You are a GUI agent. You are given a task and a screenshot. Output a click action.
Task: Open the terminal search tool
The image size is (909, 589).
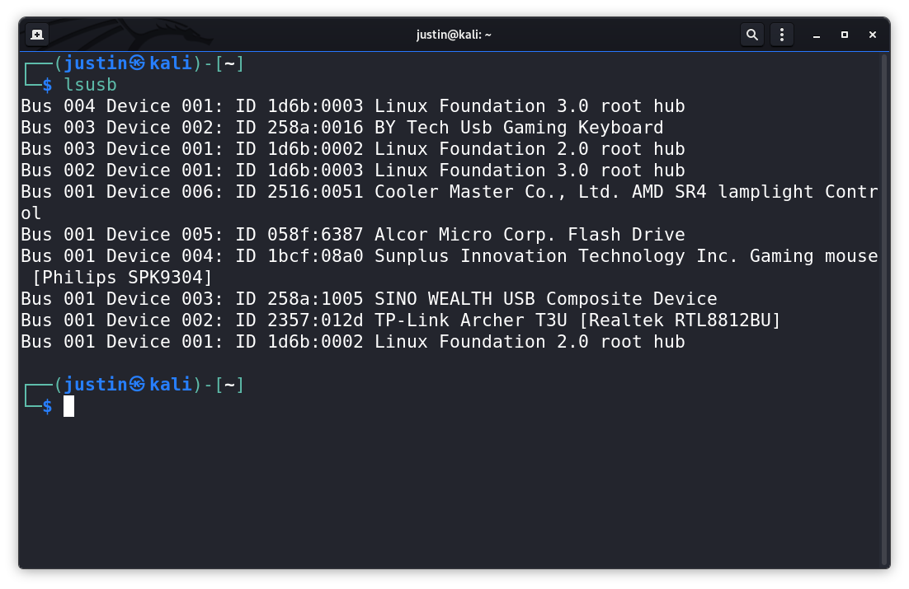752,35
